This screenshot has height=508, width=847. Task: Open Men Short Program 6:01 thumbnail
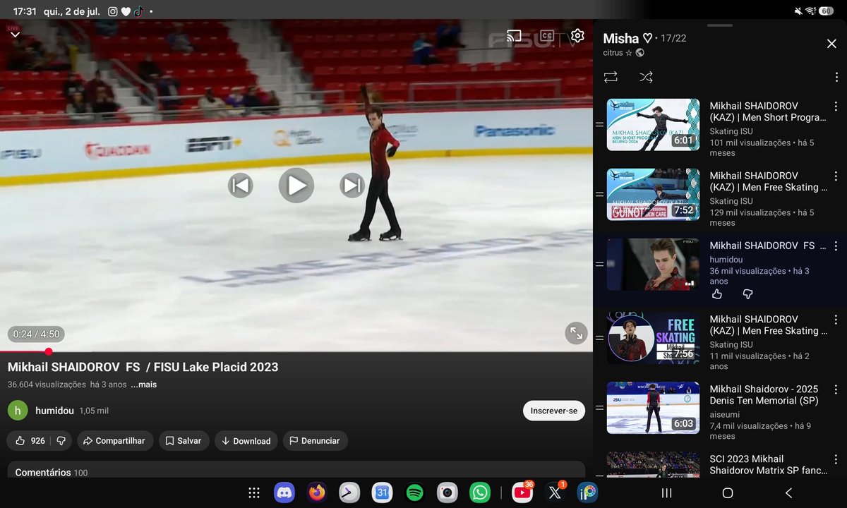[653, 125]
